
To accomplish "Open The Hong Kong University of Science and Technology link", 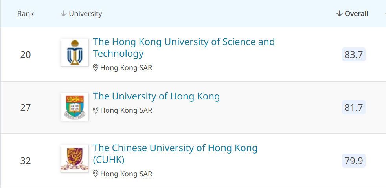I will pyautogui.click(x=184, y=48).
